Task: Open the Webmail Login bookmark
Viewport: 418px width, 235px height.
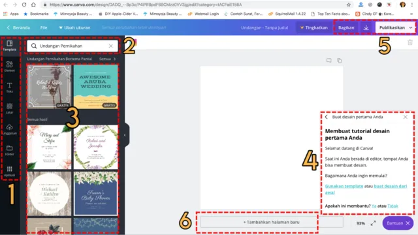Action: tap(203, 14)
